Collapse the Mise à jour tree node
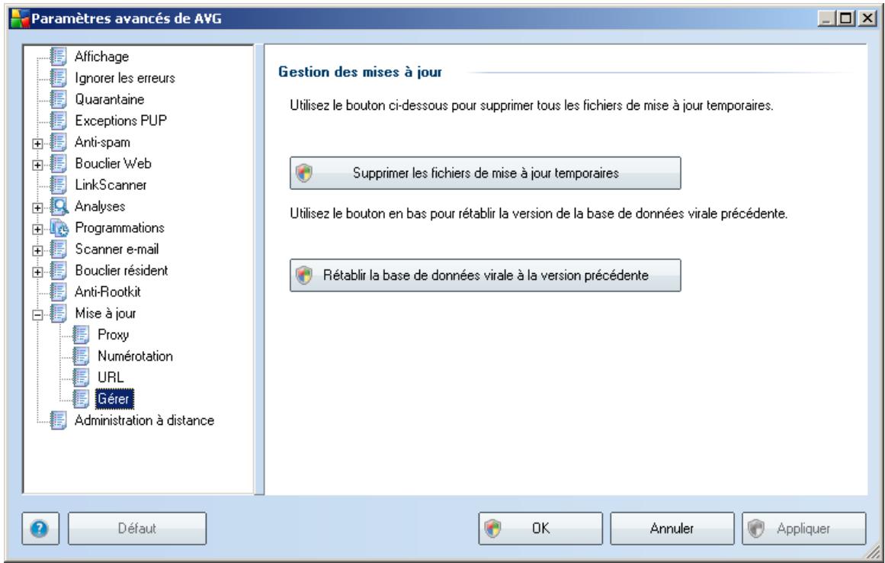This screenshot has width=885, height=563. 37,314
